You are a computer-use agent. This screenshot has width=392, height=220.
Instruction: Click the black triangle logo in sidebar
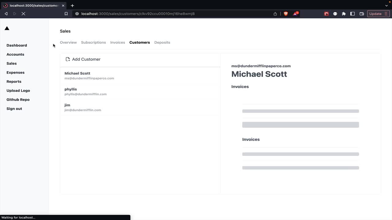(x=7, y=28)
